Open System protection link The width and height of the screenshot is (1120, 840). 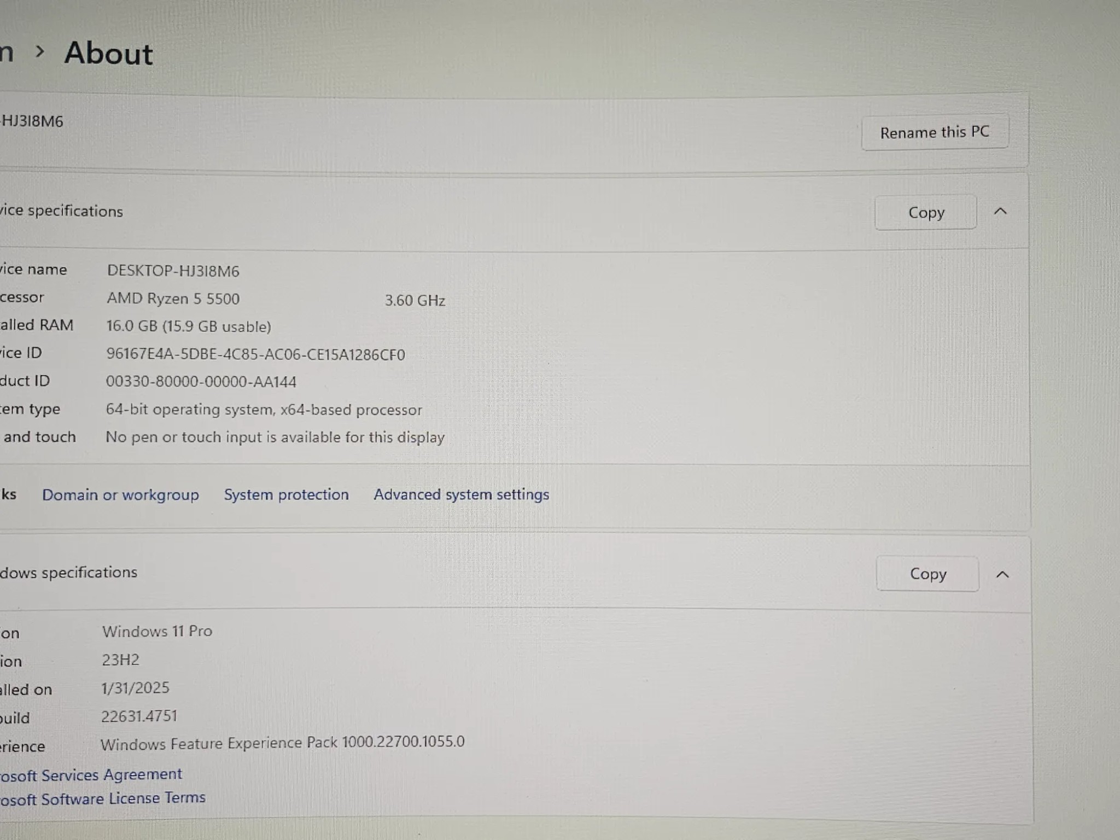coord(286,494)
